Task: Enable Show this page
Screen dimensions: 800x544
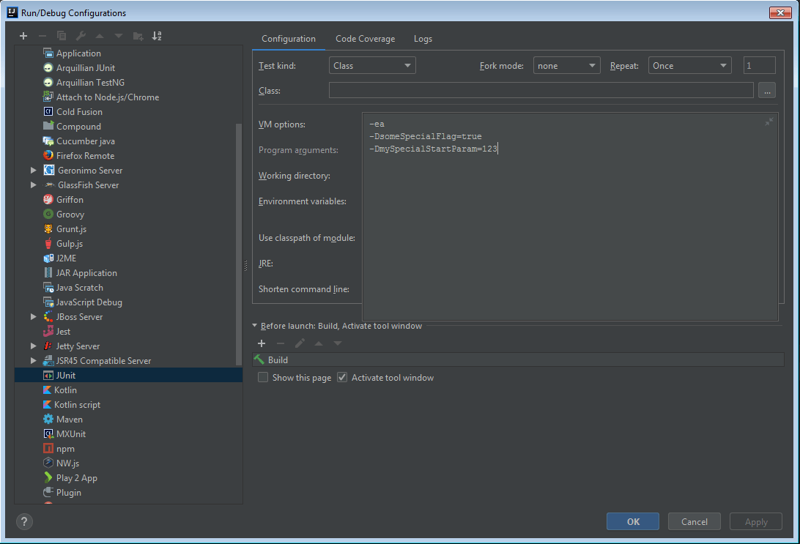Action: 263,377
